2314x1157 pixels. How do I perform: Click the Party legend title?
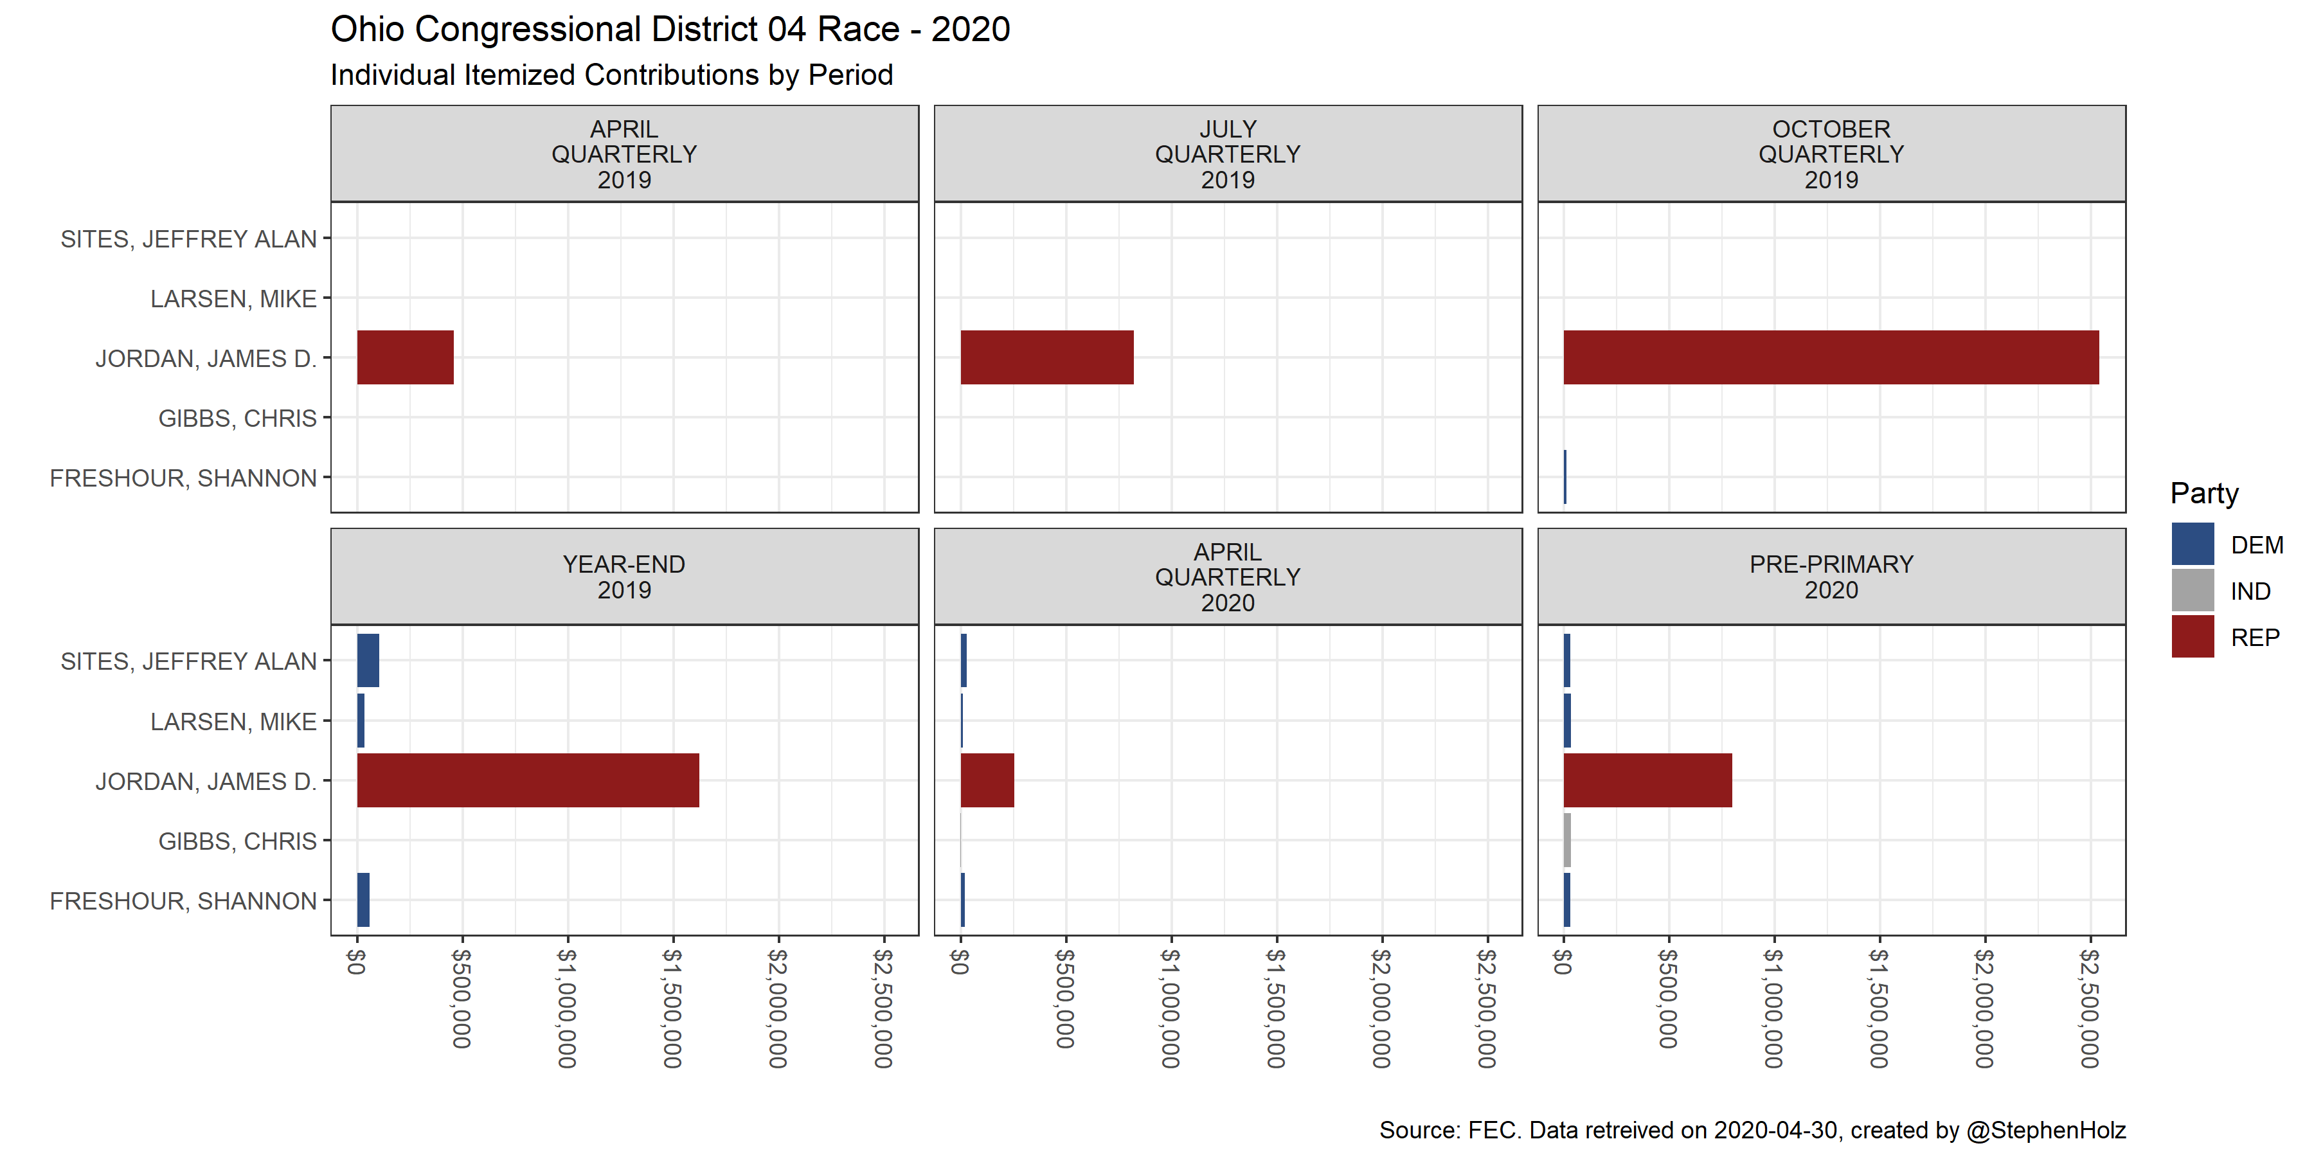click(x=2203, y=493)
